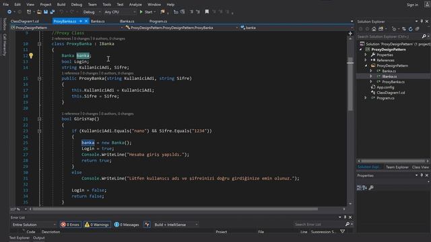The width and height of the screenshot is (431, 242).
Task: Toggle pin on ProxyBanka.cs tab
Action: point(81,21)
